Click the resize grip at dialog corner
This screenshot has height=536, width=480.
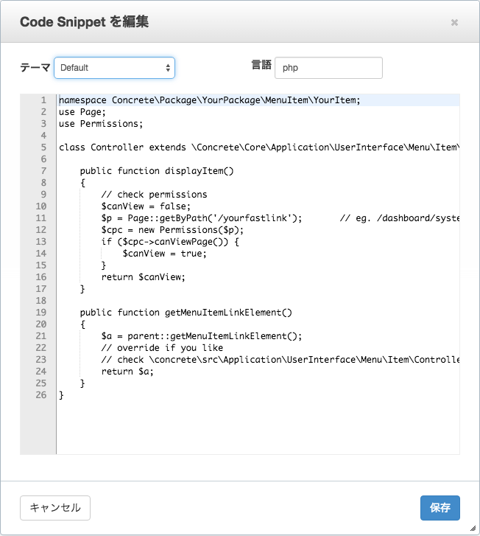point(473,529)
